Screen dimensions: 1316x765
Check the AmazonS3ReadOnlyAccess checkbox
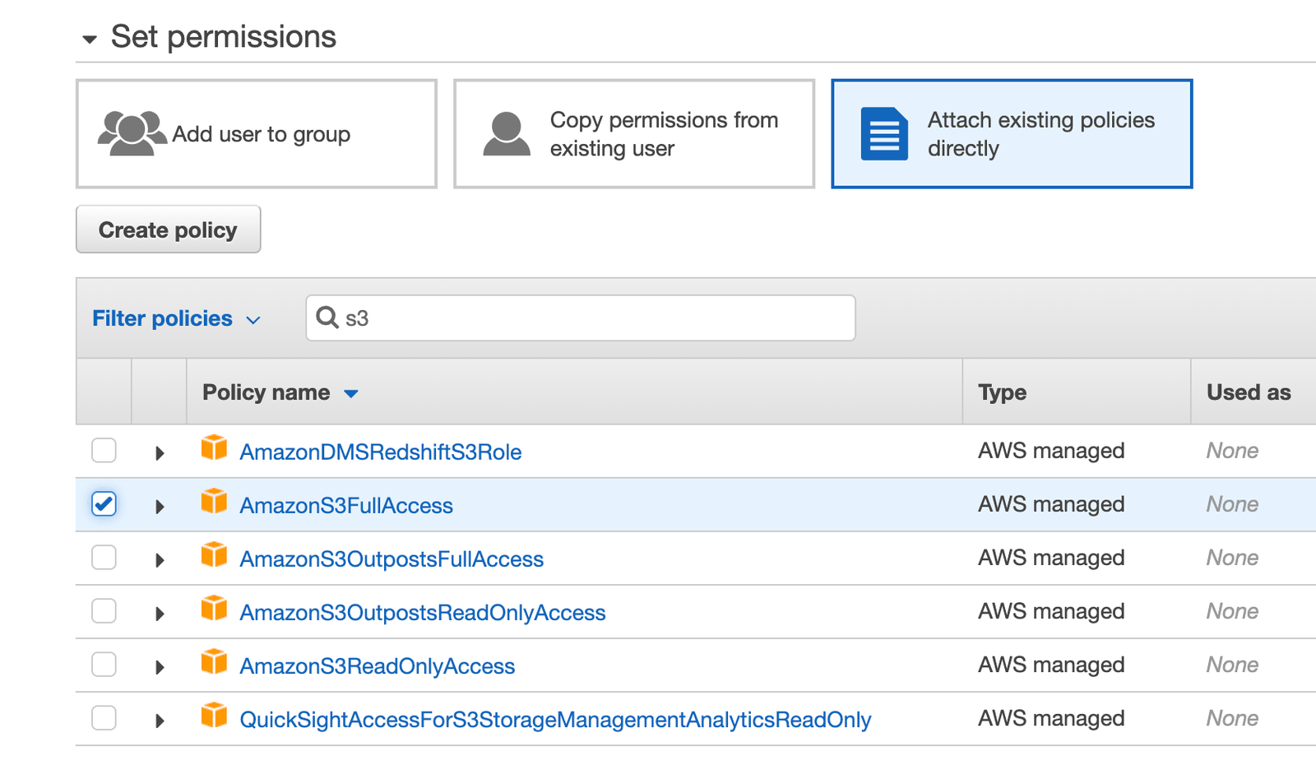pos(104,665)
